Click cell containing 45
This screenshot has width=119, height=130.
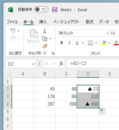pos(45,89)
